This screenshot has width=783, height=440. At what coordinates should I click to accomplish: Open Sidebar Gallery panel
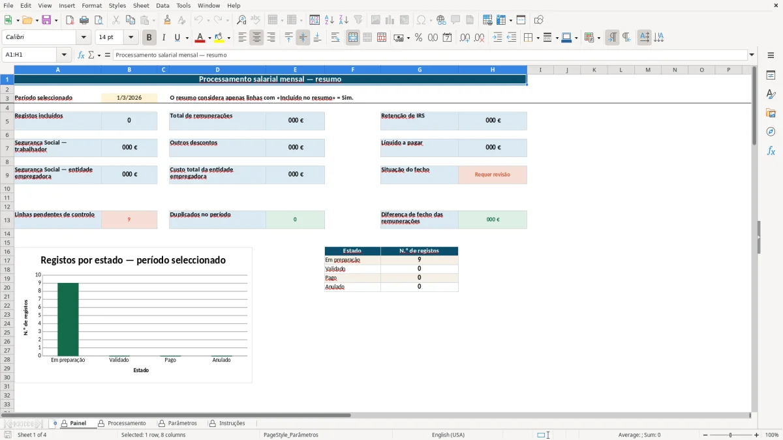[x=771, y=113]
